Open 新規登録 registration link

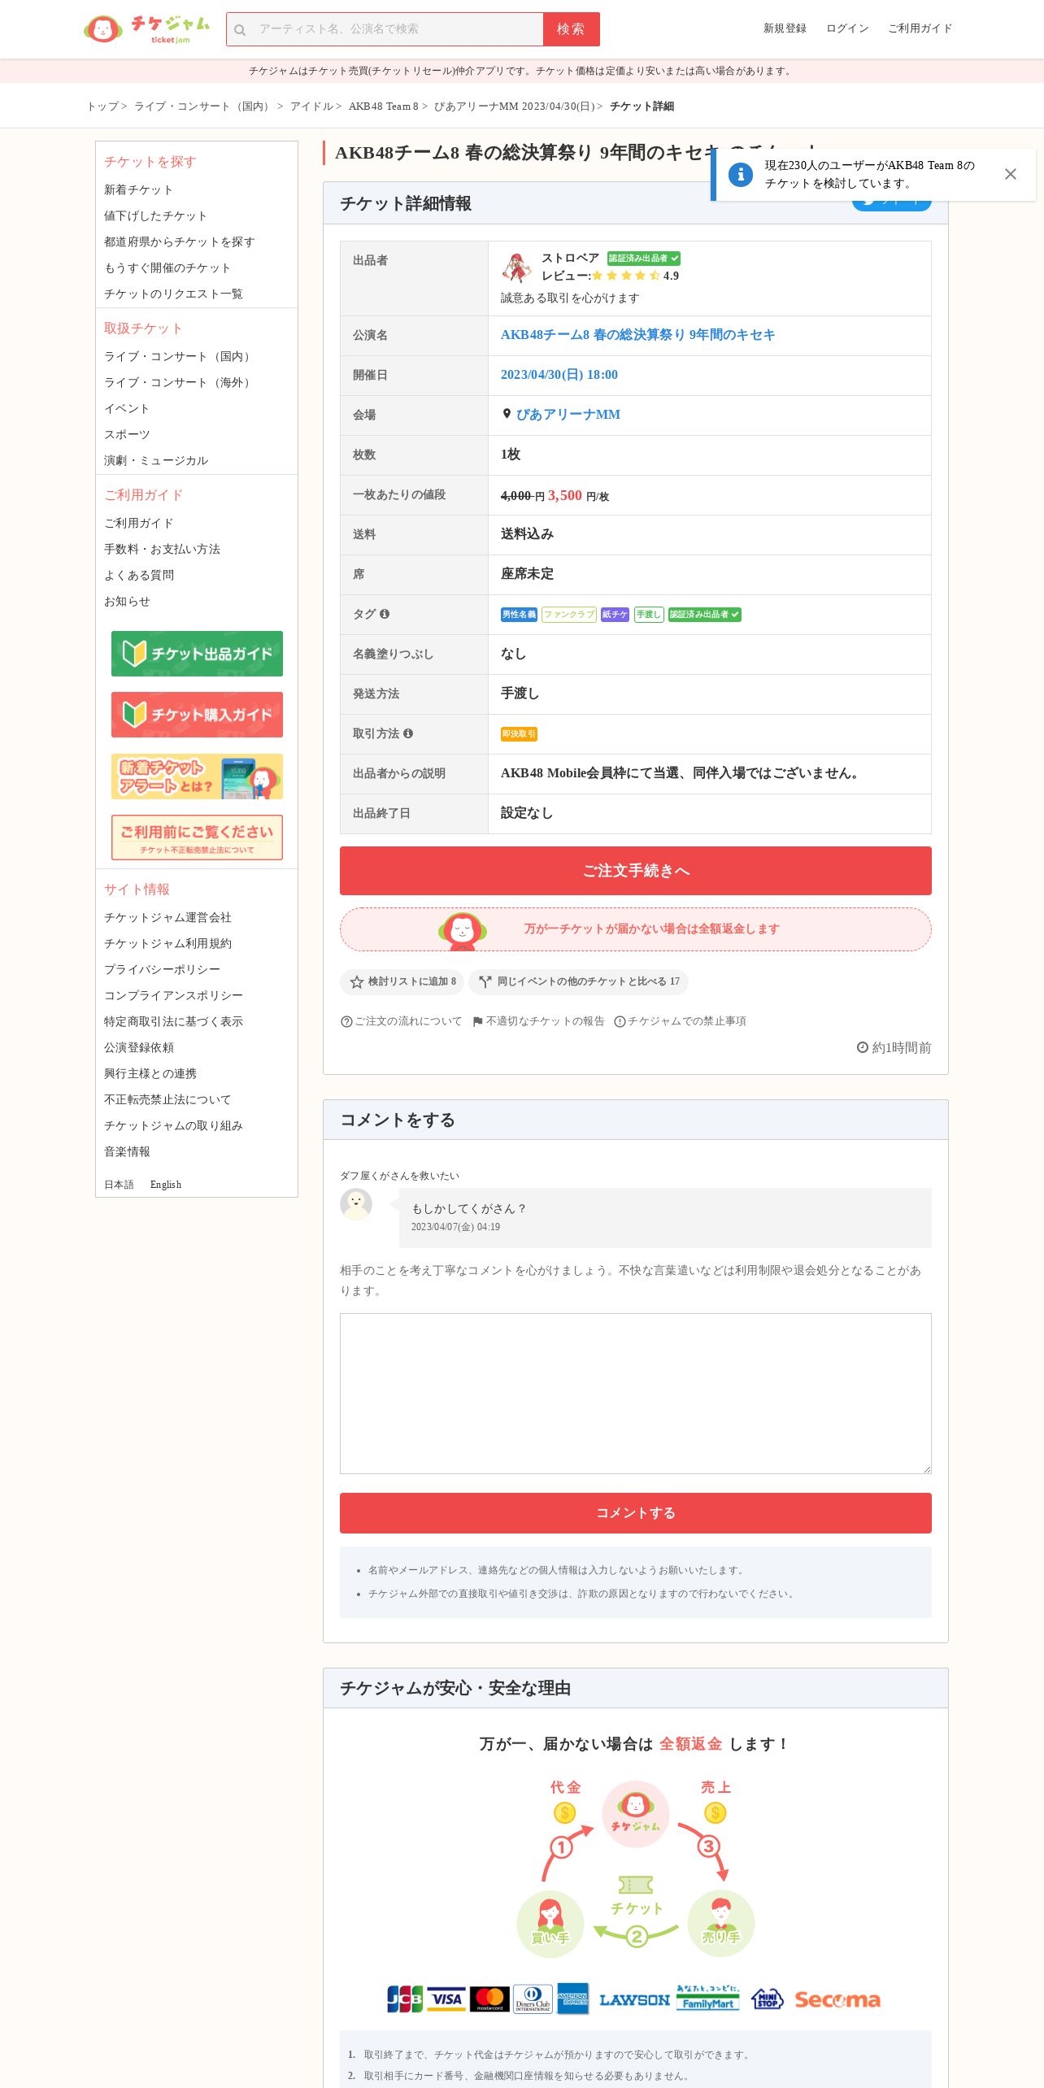(x=785, y=28)
